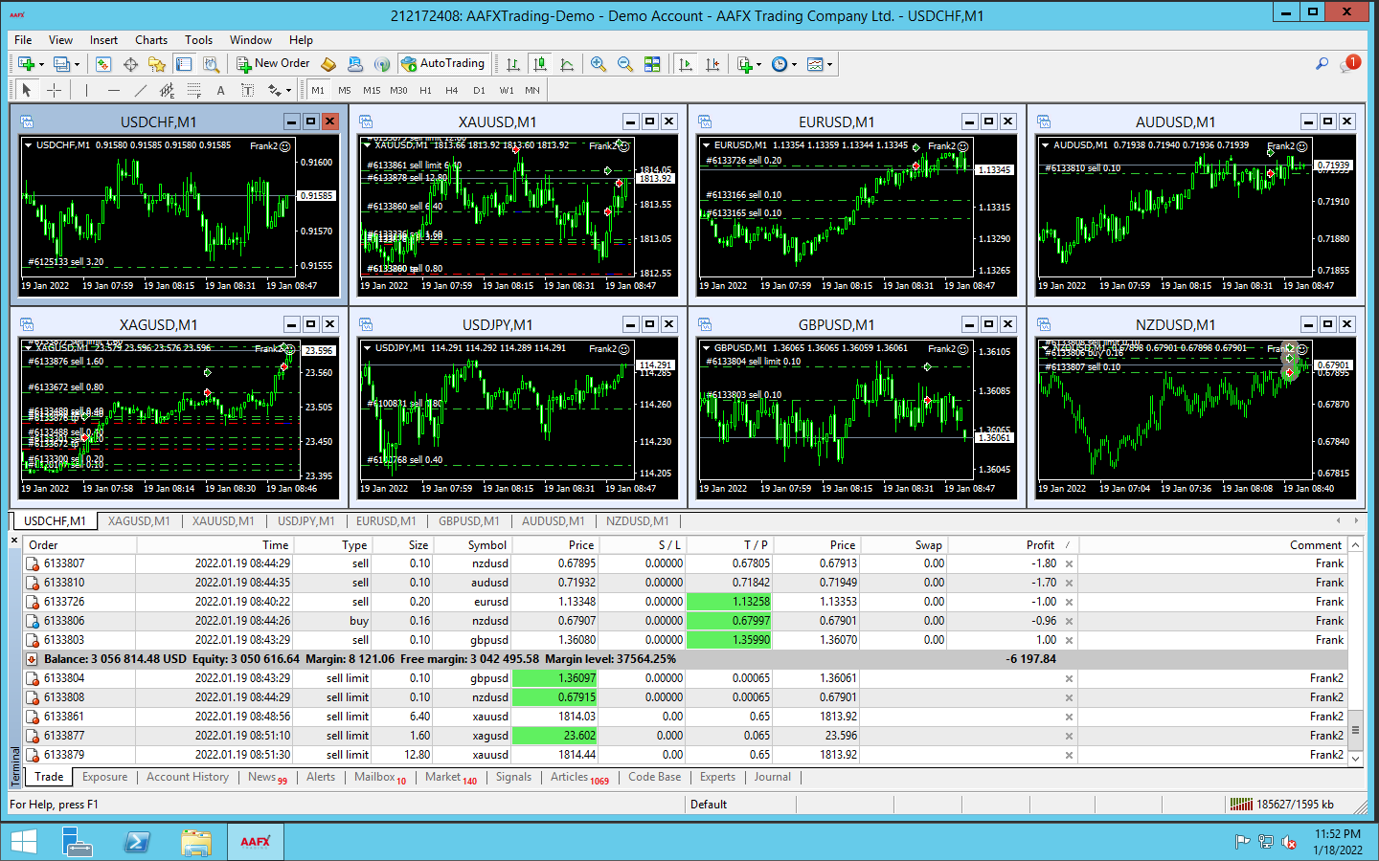Switch chart to candlesticks mode

[540, 64]
